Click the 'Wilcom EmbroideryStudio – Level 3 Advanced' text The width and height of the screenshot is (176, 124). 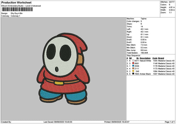click(x=21, y=6)
